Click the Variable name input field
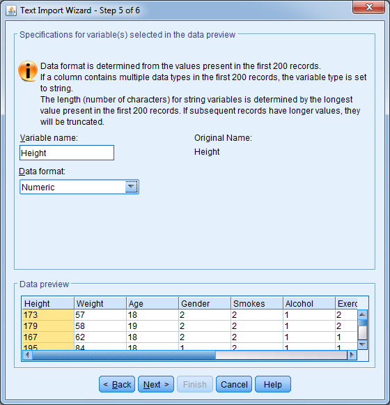The image size is (390, 405). (x=67, y=153)
